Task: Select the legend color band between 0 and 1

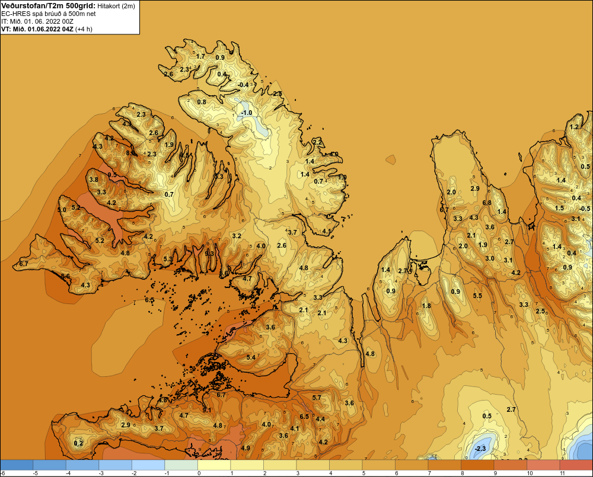Action: point(214,465)
